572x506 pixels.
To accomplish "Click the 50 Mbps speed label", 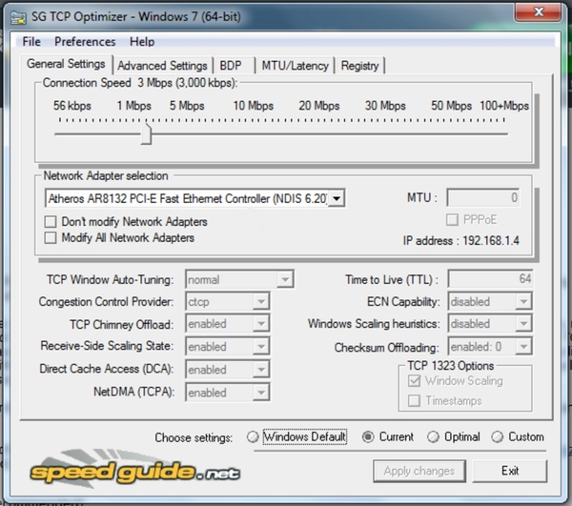I will [451, 106].
